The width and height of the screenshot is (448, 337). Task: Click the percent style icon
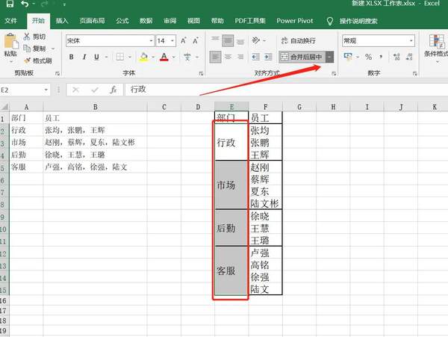[x=368, y=57]
